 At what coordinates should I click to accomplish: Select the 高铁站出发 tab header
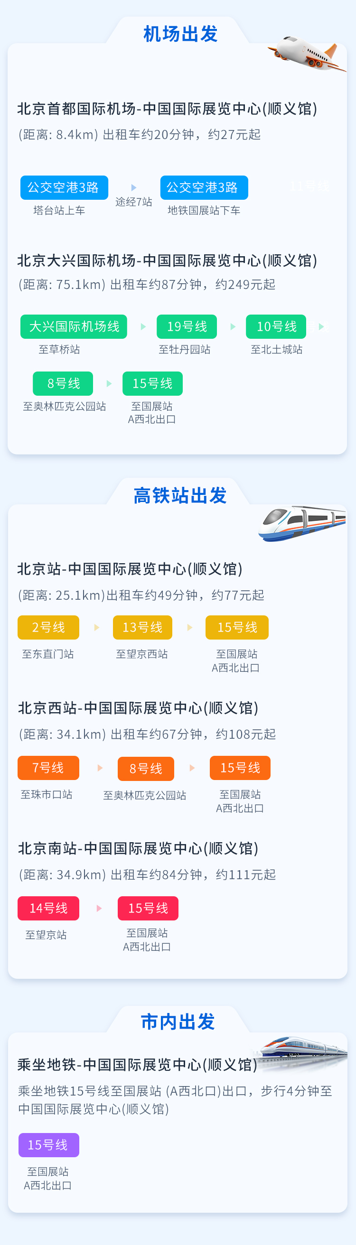pos(180,495)
